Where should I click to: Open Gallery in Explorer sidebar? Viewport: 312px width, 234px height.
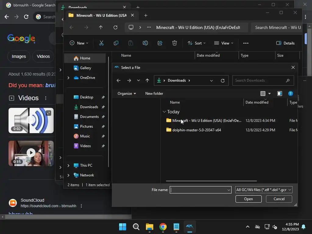(85, 68)
